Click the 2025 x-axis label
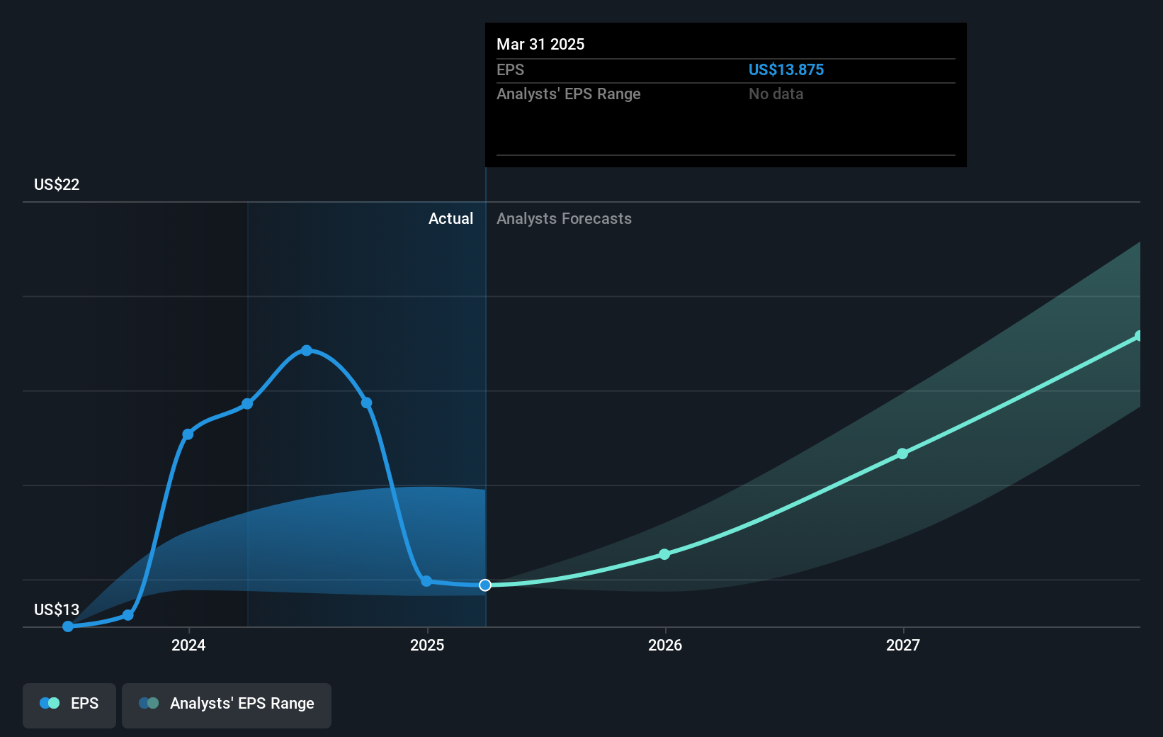 tap(427, 645)
